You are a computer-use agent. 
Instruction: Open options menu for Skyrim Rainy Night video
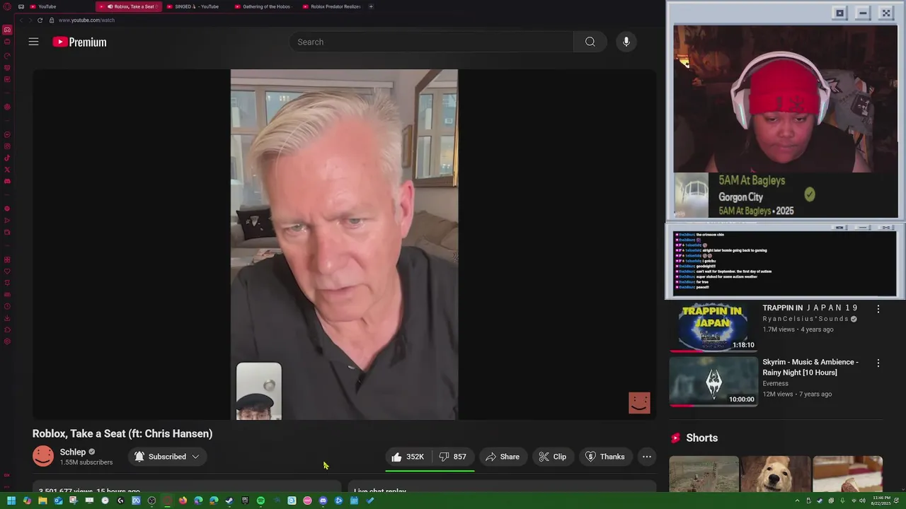(878, 363)
